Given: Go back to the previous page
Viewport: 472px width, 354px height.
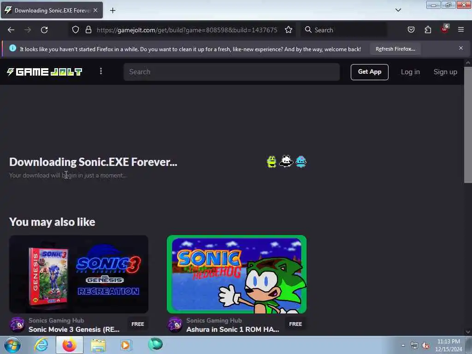Looking at the screenshot, I should pyautogui.click(x=11, y=30).
